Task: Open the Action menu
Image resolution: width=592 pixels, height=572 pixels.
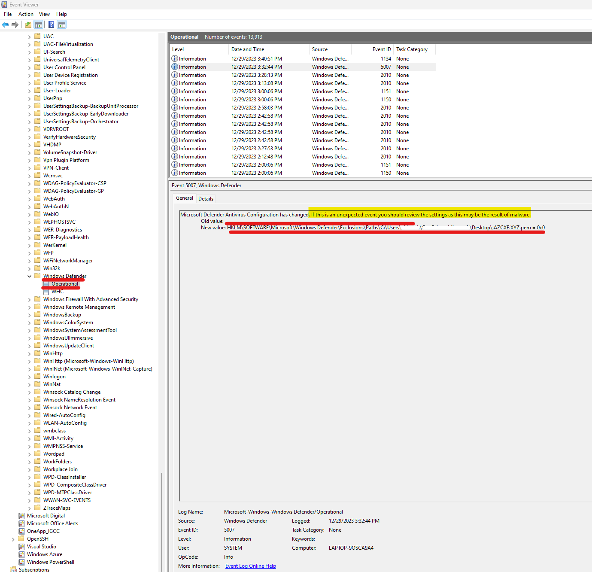Action: [26, 14]
